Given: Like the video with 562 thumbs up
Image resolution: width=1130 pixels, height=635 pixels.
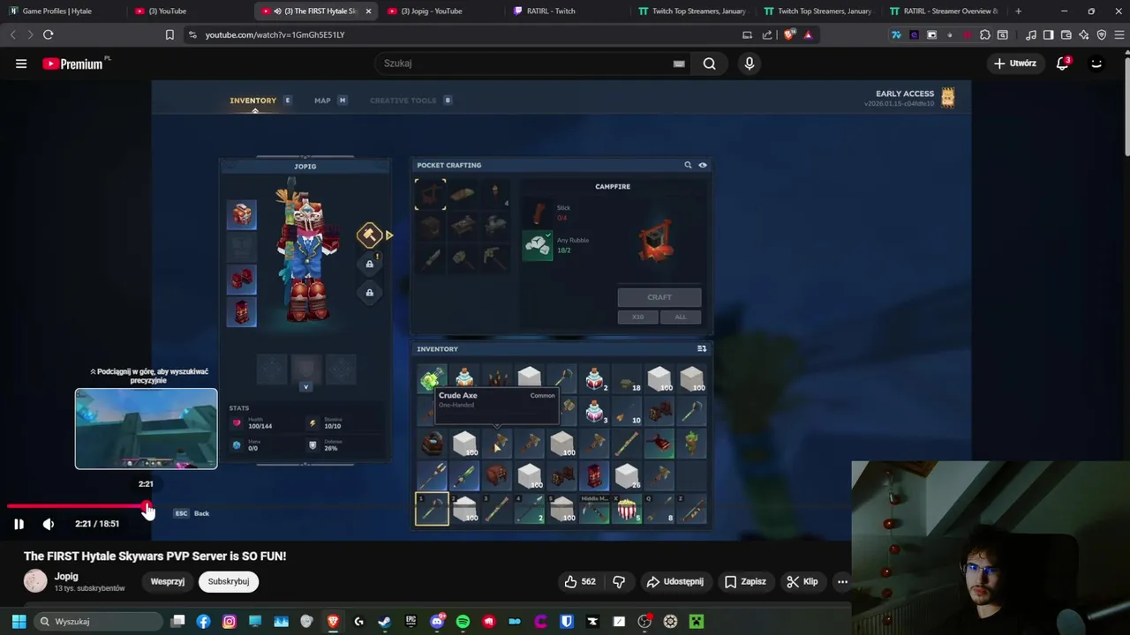Looking at the screenshot, I should [580, 582].
